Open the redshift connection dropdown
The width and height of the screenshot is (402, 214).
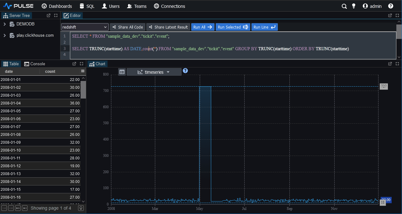(85, 27)
